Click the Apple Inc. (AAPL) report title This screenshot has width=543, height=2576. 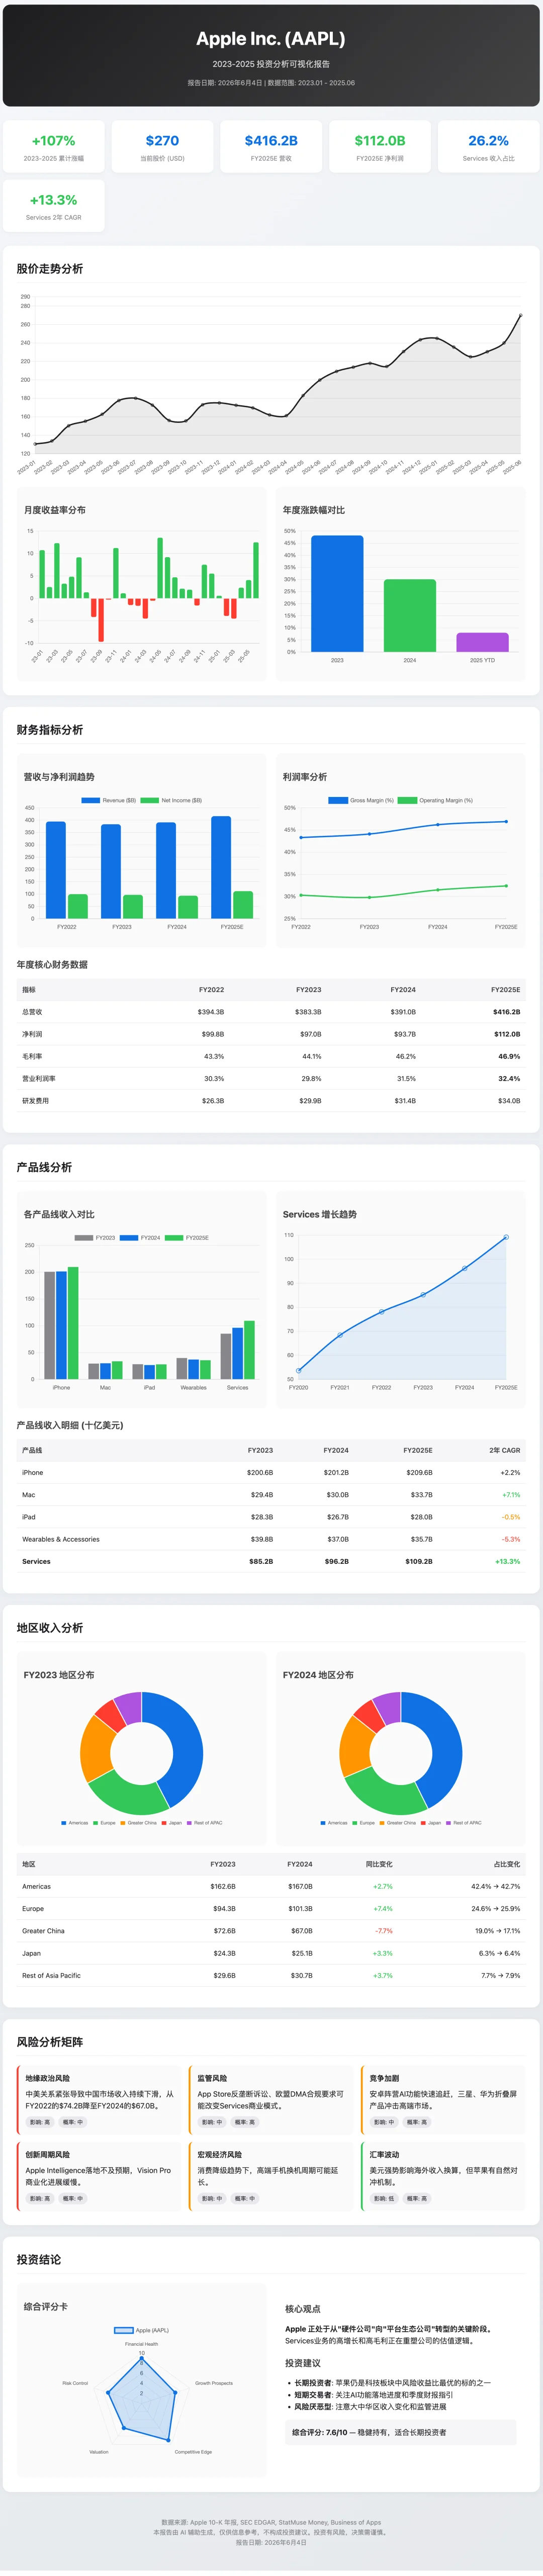pyautogui.click(x=271, y=39)
